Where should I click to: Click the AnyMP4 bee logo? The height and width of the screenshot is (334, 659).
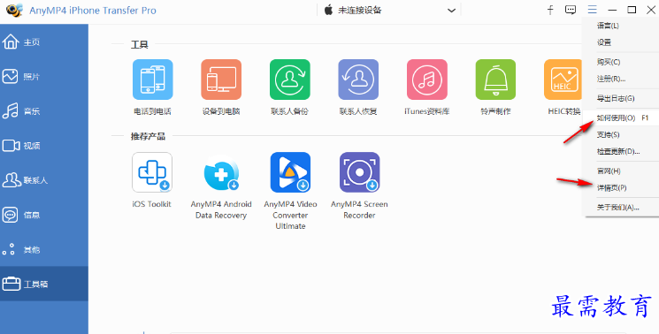point(14,10)
